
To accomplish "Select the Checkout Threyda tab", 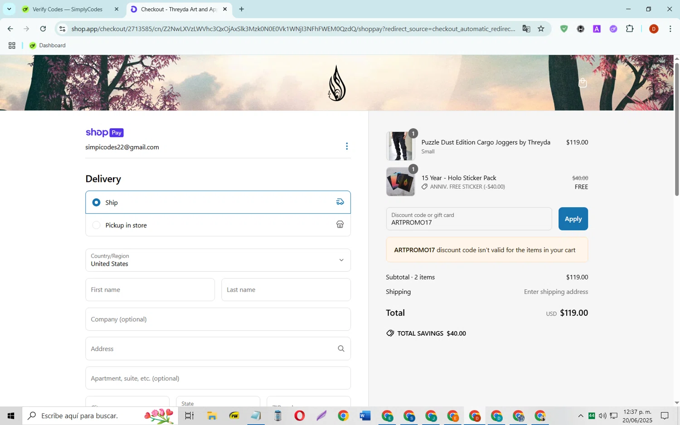I will tap(179, 9).
